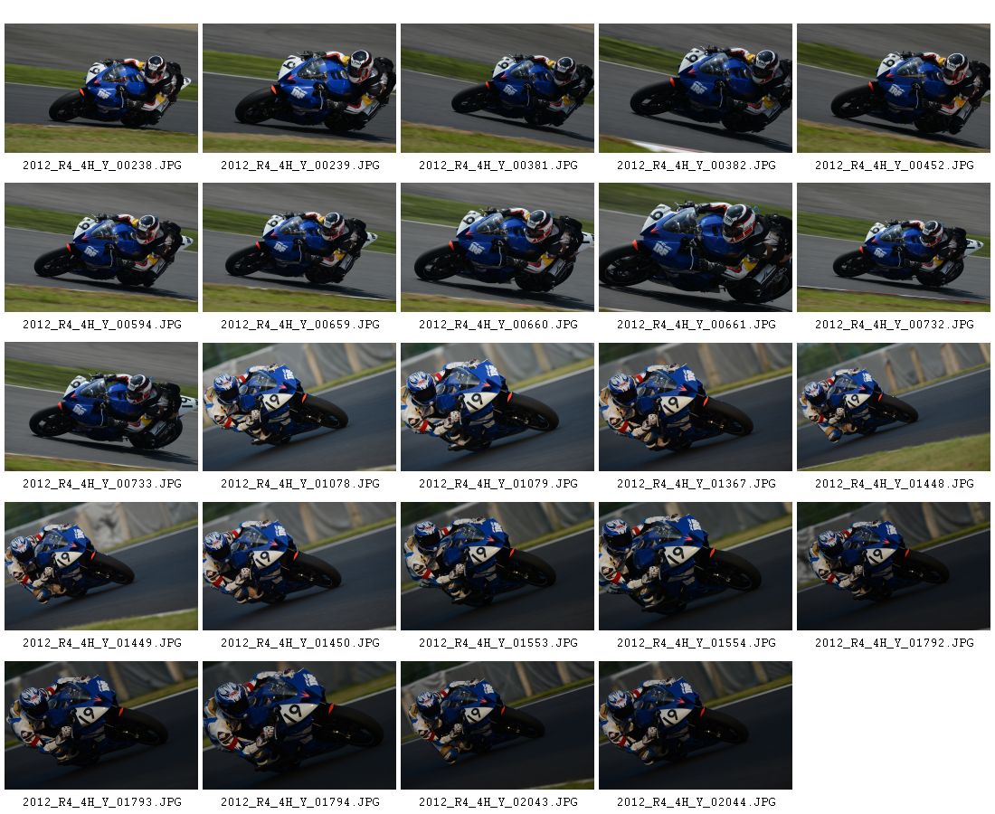This screenshot has height=814, width=995.
Task: Click the filename label 2012_R4_4H_Y_02043.JPG
Action: point(498,802)
